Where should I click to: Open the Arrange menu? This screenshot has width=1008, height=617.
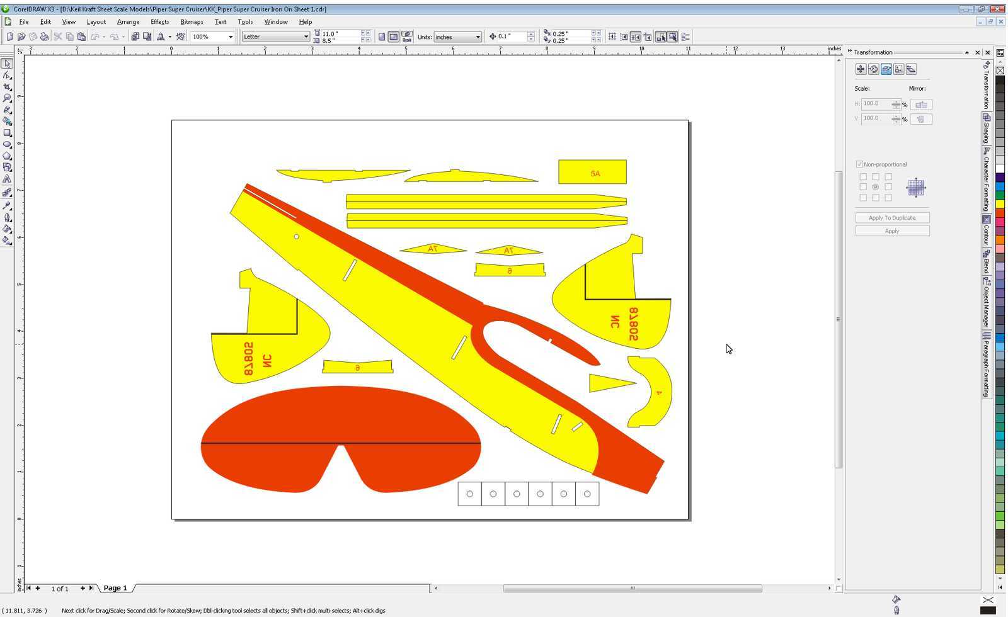(x=128, y=21)
